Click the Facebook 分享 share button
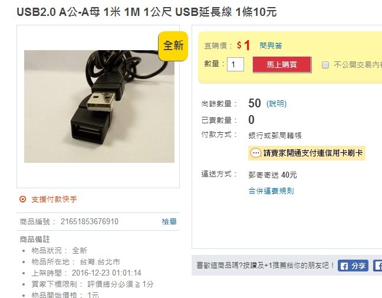This screenshot has height=298, width=382. 353,266
